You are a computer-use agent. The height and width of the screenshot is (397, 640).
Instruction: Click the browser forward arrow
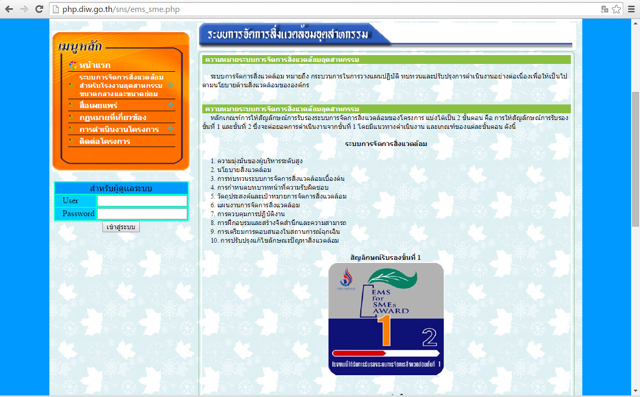[24, 9]
